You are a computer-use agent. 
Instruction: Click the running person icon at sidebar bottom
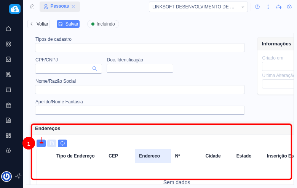[18, 176]
